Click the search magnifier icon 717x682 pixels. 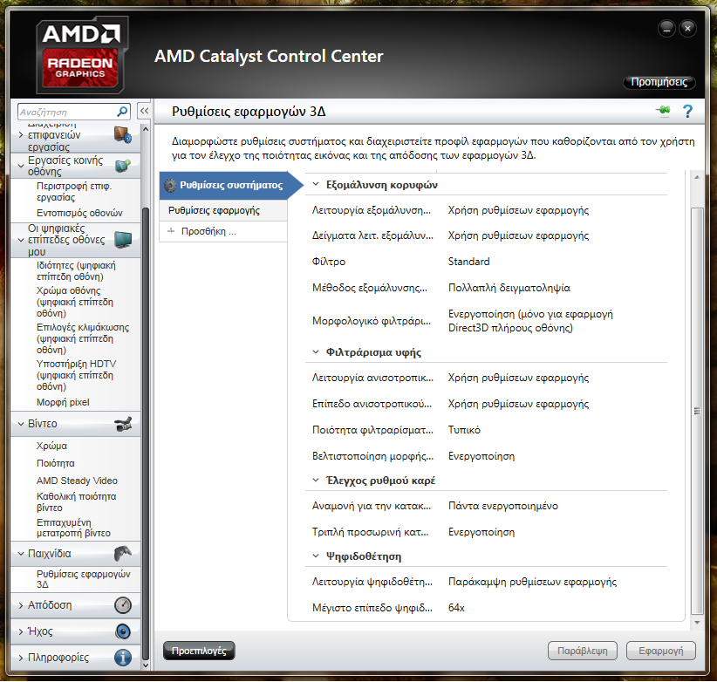pyautogui.click(x=122, y=112)
